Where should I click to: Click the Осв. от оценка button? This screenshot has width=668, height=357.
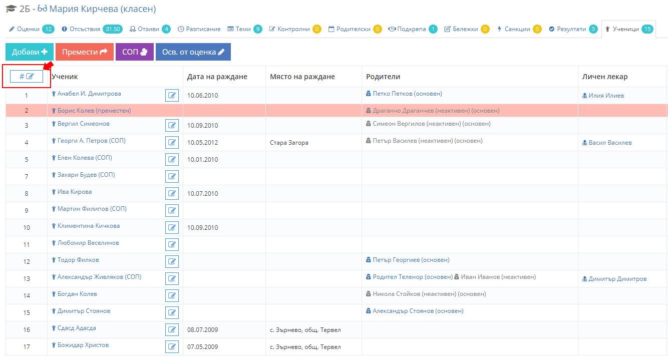pyautogui.click(x=193, y=52)
